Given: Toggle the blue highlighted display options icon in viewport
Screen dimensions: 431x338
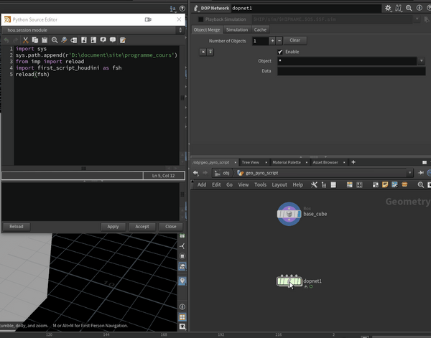Looking at the screenshot, I should (182, 266).
